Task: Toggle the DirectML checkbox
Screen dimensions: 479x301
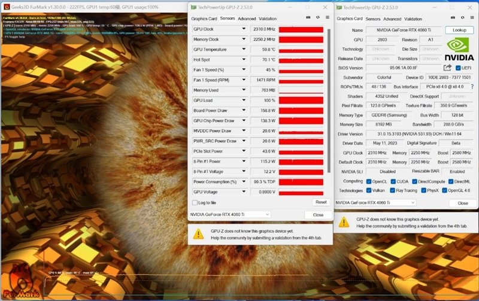Action: [451, 181]
